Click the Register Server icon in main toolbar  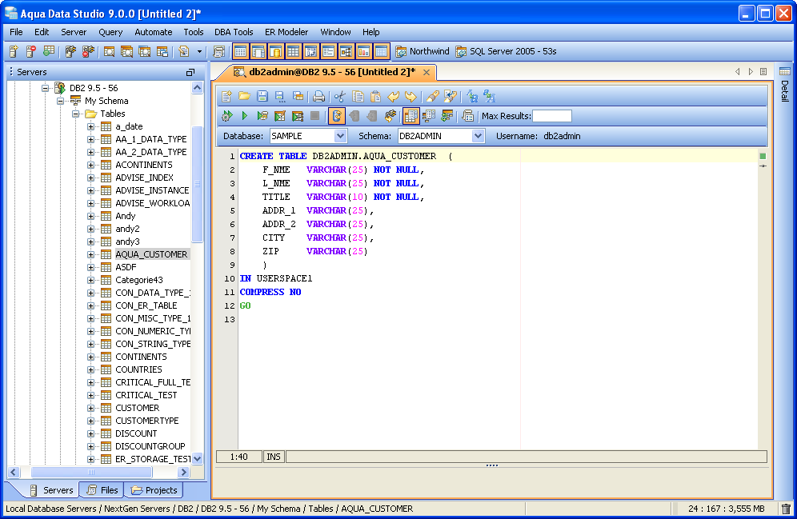pos(14,52)
